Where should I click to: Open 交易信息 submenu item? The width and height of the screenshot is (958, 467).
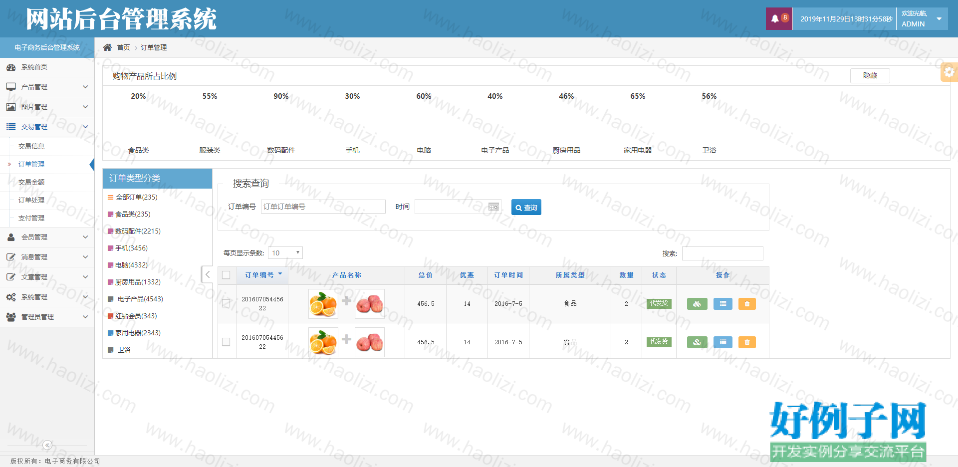pyautogui.click(x=31, y=146)
